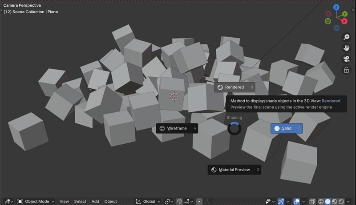Select rendered shading icon in the header

341,201
